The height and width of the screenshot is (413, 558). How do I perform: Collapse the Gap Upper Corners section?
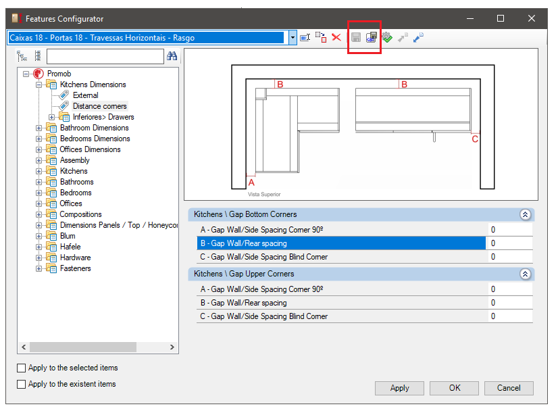(525, 274)
